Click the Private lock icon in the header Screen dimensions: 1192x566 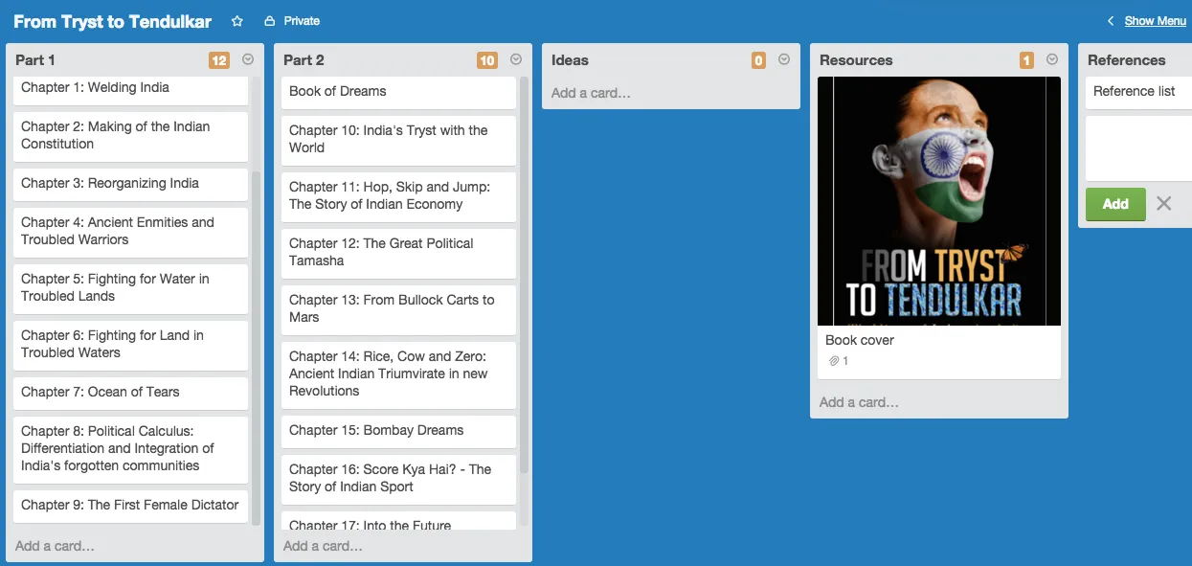coord(271,20)
